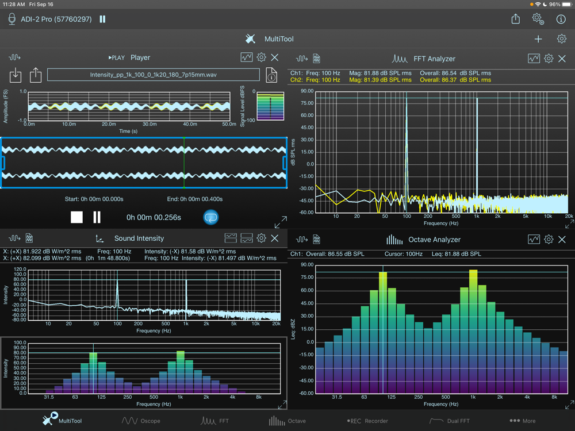Screen dimensions: 575x431
Task: Show the wav file info icon
Action: click(271, 75)
